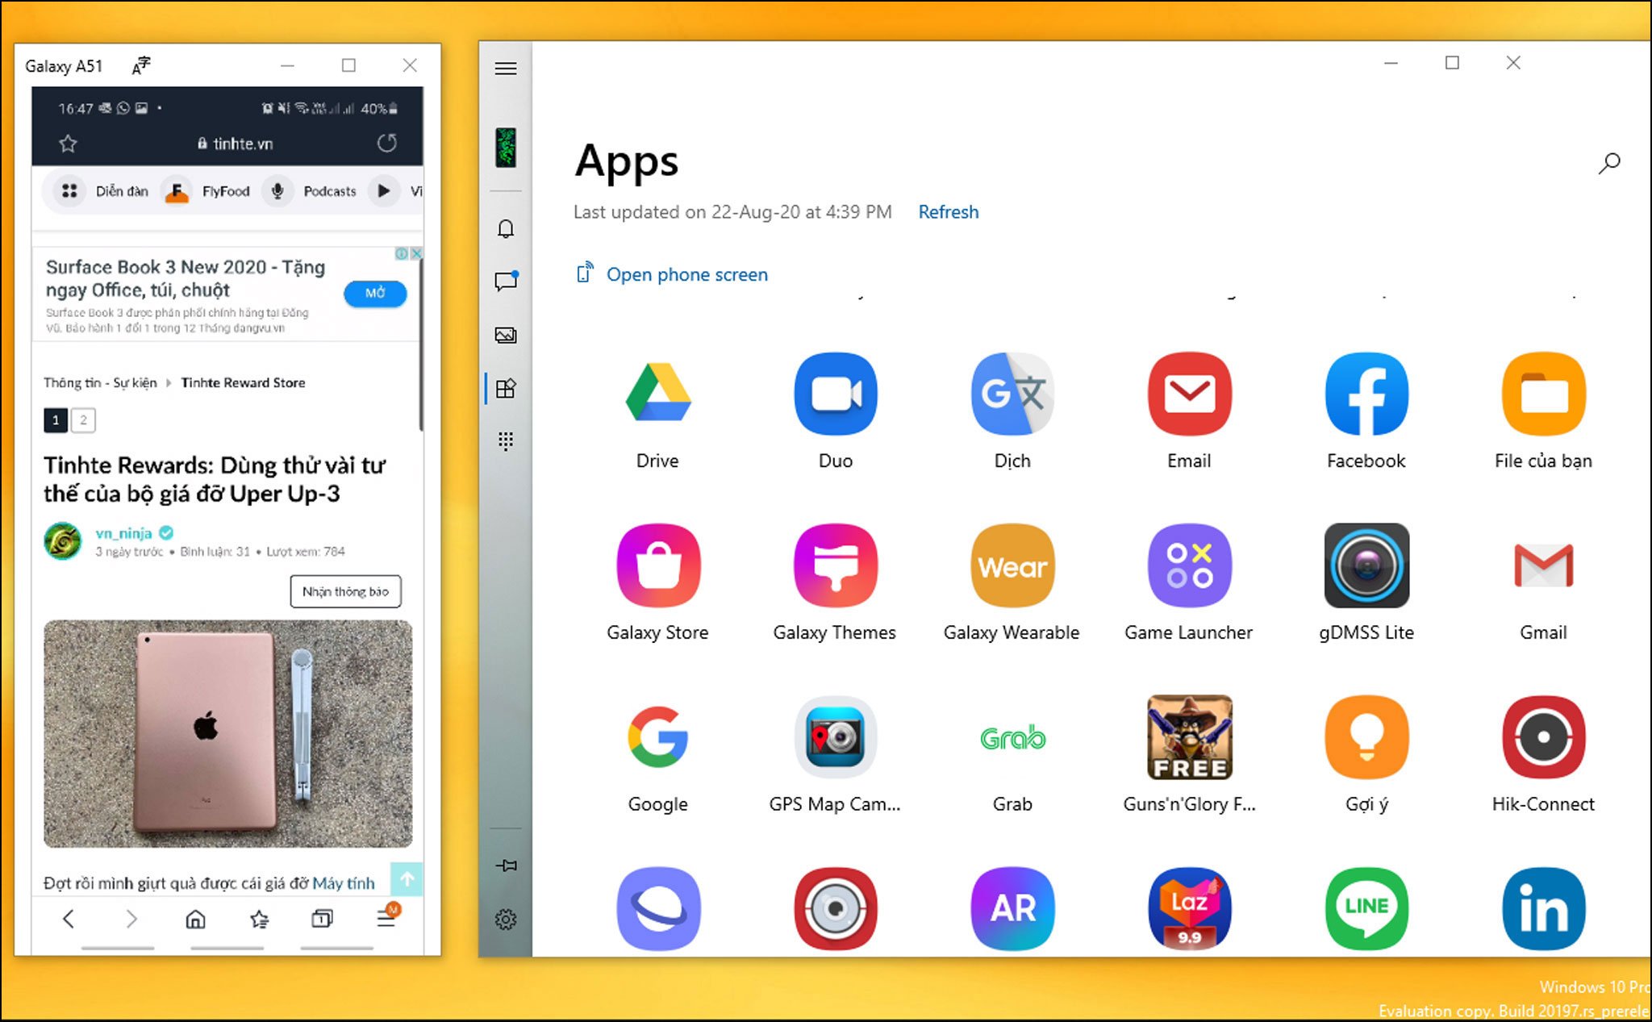Screen dimensions: 1652x1022
Task: Open Calls dial pad in sidebar
Action: tap(506, 441)
